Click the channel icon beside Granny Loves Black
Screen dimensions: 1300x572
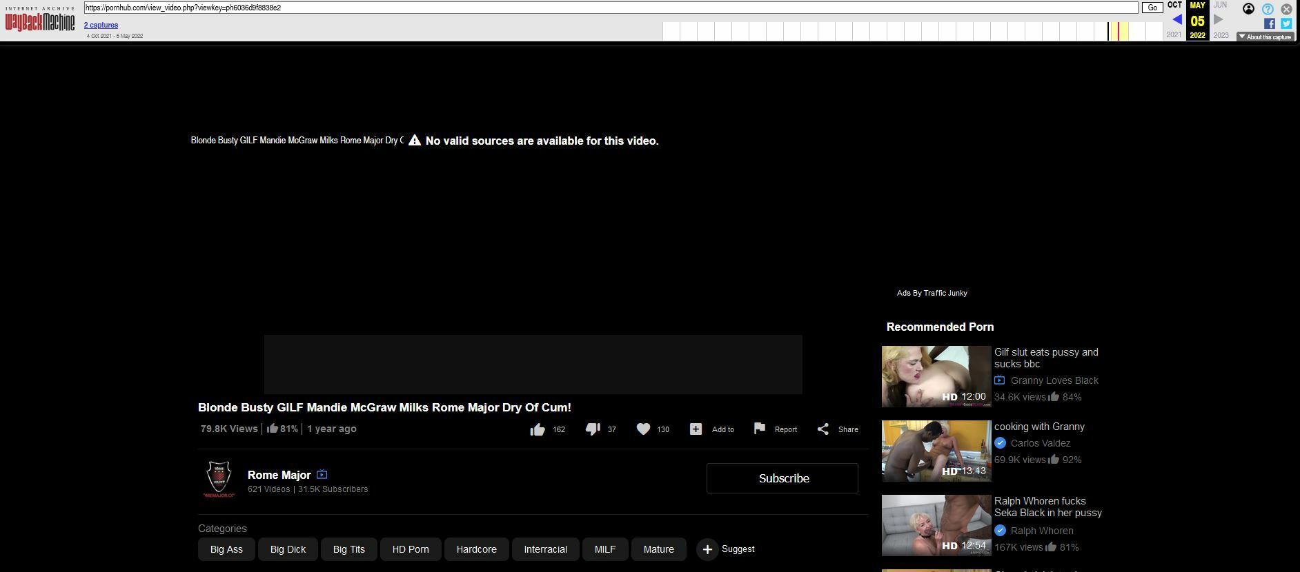click(x=1000, y=380)
